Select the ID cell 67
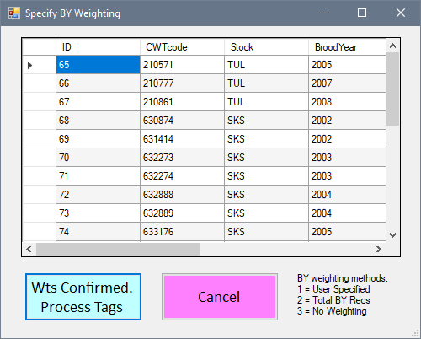Screen dimensions: 421x339 click(x=98, y=102)
